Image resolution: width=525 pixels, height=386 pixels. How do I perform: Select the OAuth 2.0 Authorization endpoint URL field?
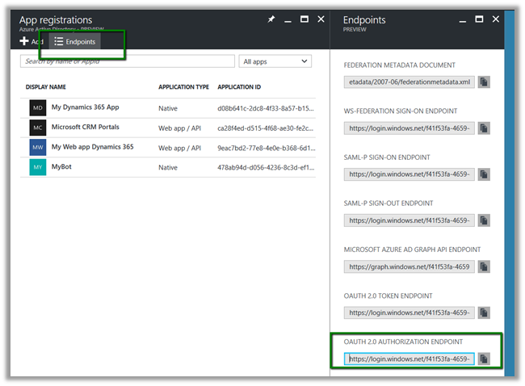[x=409, y=359]
